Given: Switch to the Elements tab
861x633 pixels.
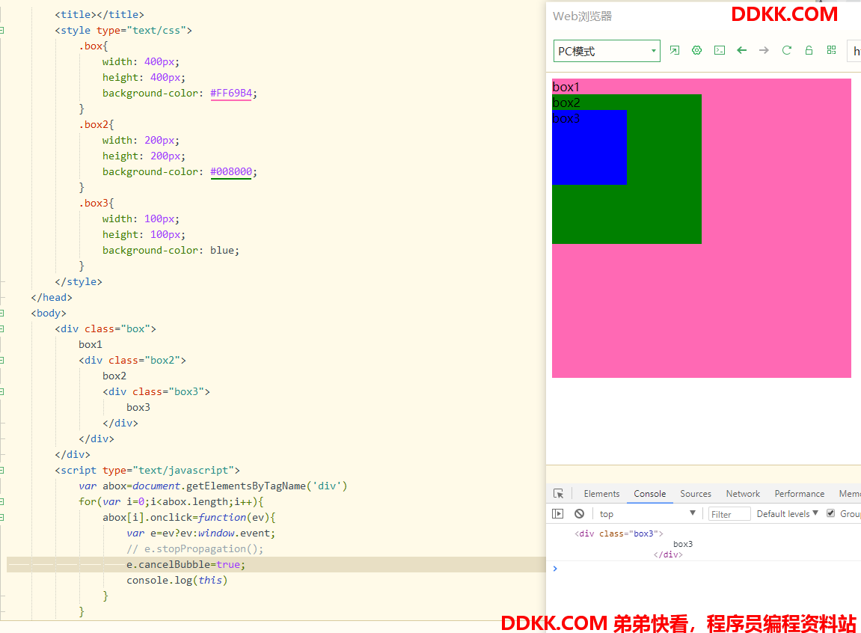Looking at the screenshot, I should pos(601,494).
